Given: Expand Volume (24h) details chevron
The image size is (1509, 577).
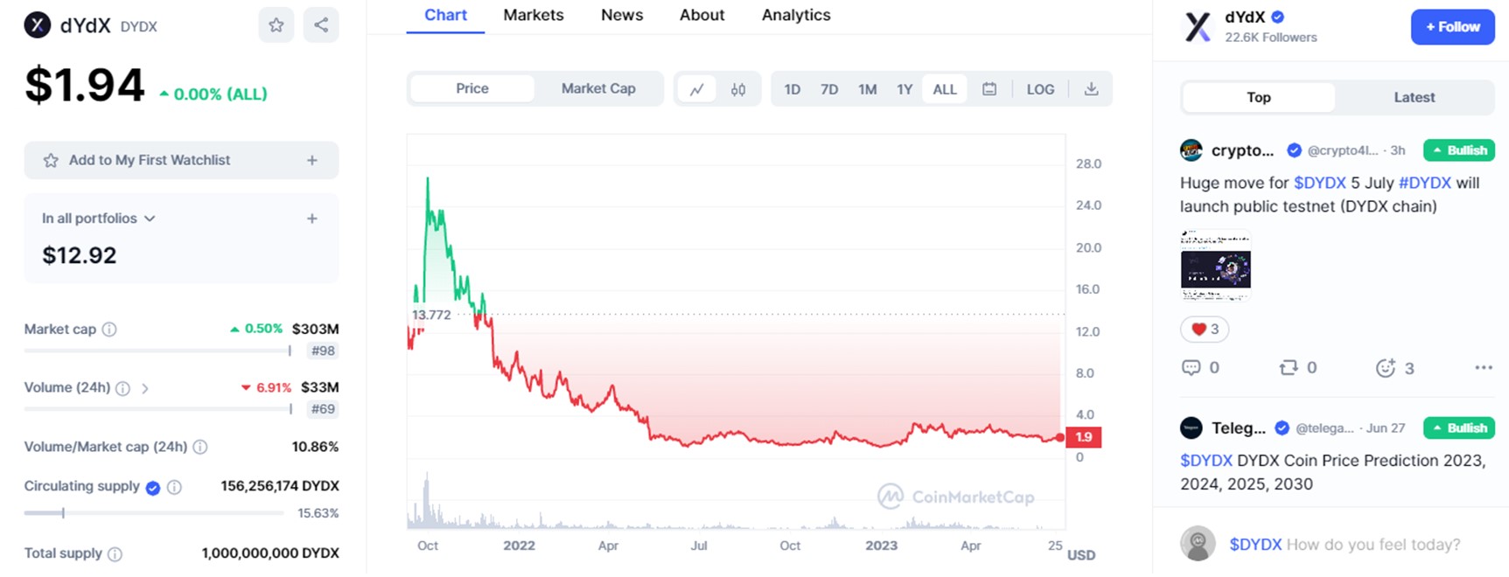Looking at the screenshot, I should [145, 388].
